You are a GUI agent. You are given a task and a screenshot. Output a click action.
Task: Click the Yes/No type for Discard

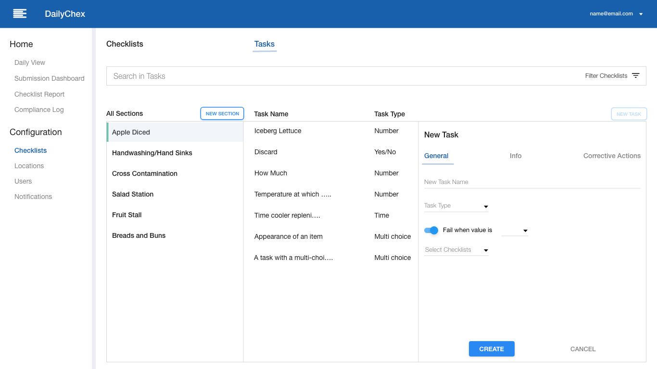(385, 152)
